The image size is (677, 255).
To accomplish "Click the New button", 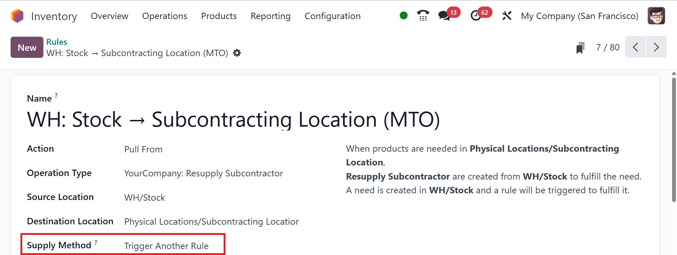I will [x=27, y=47].
